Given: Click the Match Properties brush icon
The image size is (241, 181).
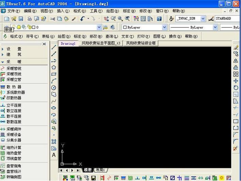Looking at the screenshot, I should [x=74, y=19].
